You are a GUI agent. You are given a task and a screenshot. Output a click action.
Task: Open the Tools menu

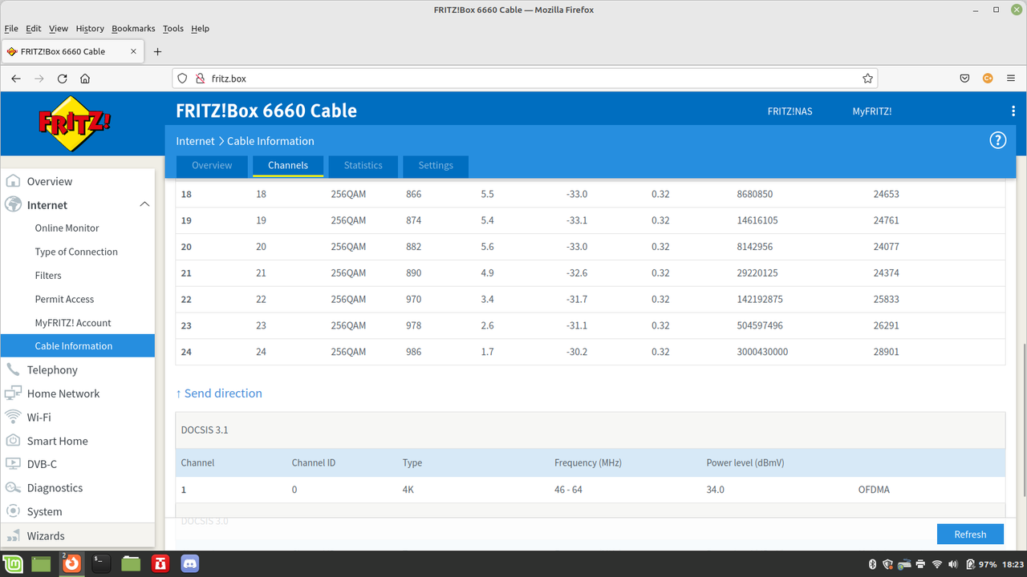click(173, 28)
